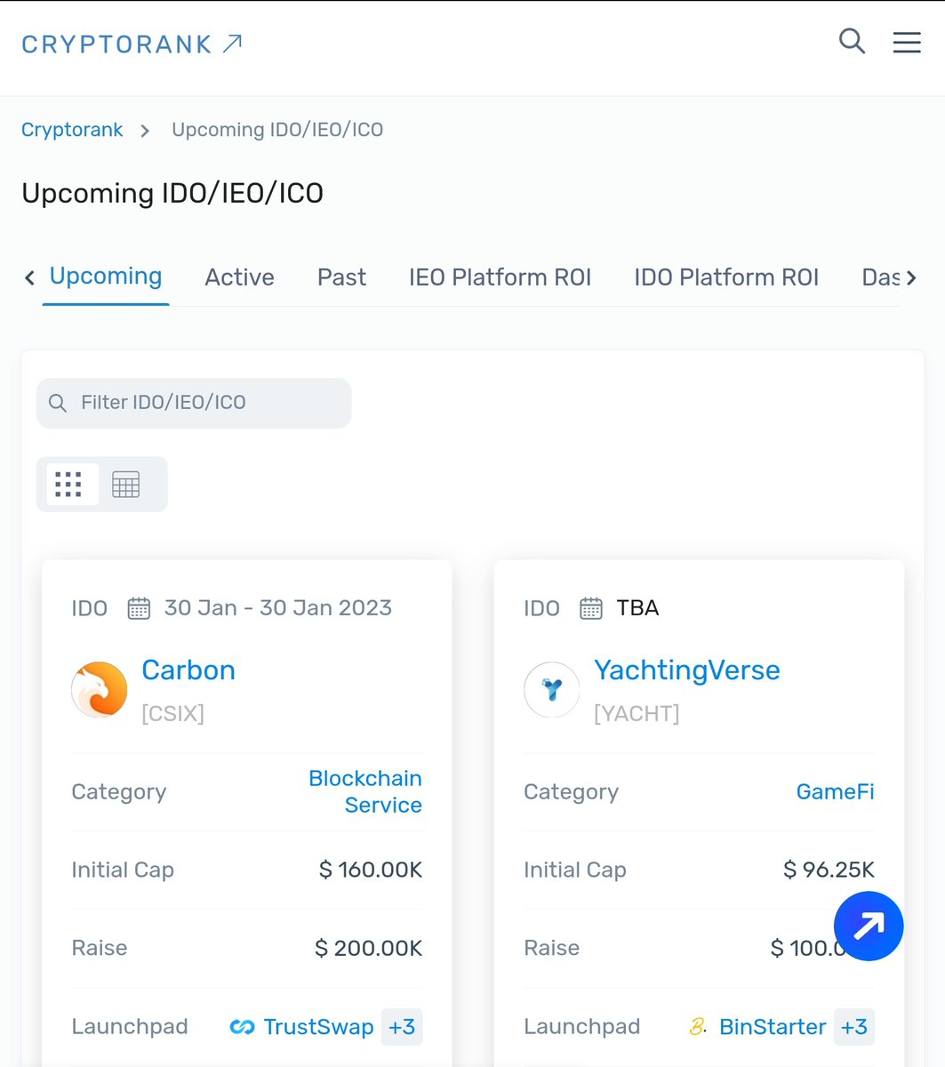Click the $ 96.25K initial cap value

[x=829, y=870]
